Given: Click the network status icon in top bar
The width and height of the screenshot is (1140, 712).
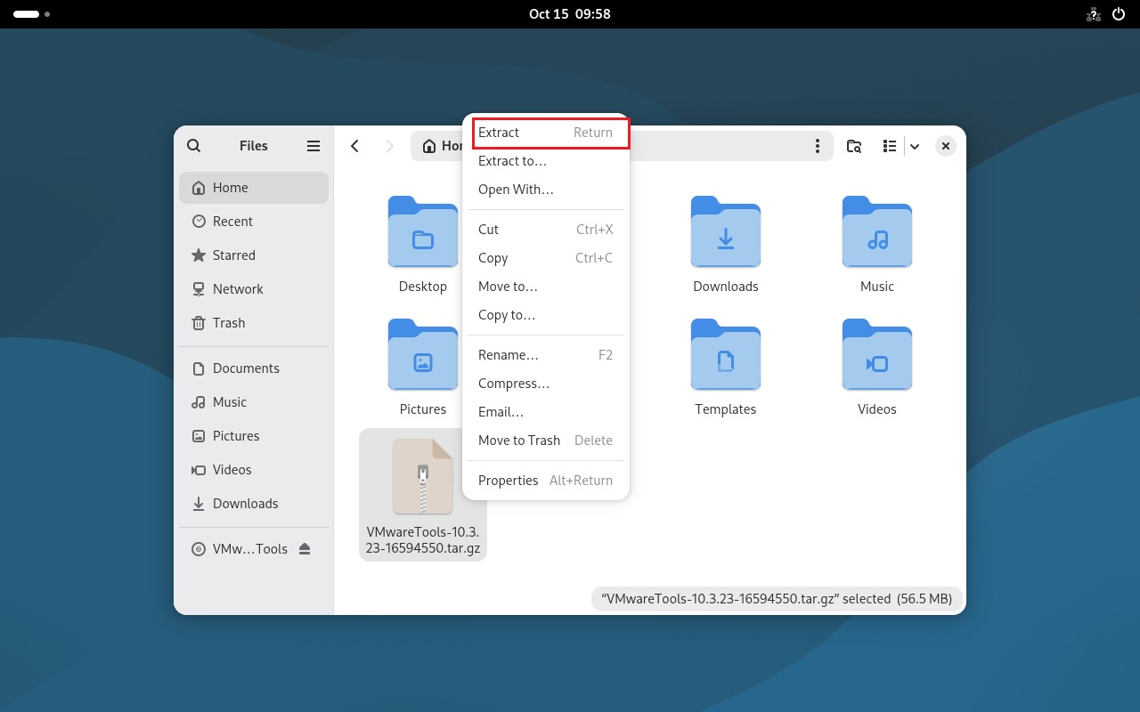Looking at the screenshot, I should pos(1093,13).
